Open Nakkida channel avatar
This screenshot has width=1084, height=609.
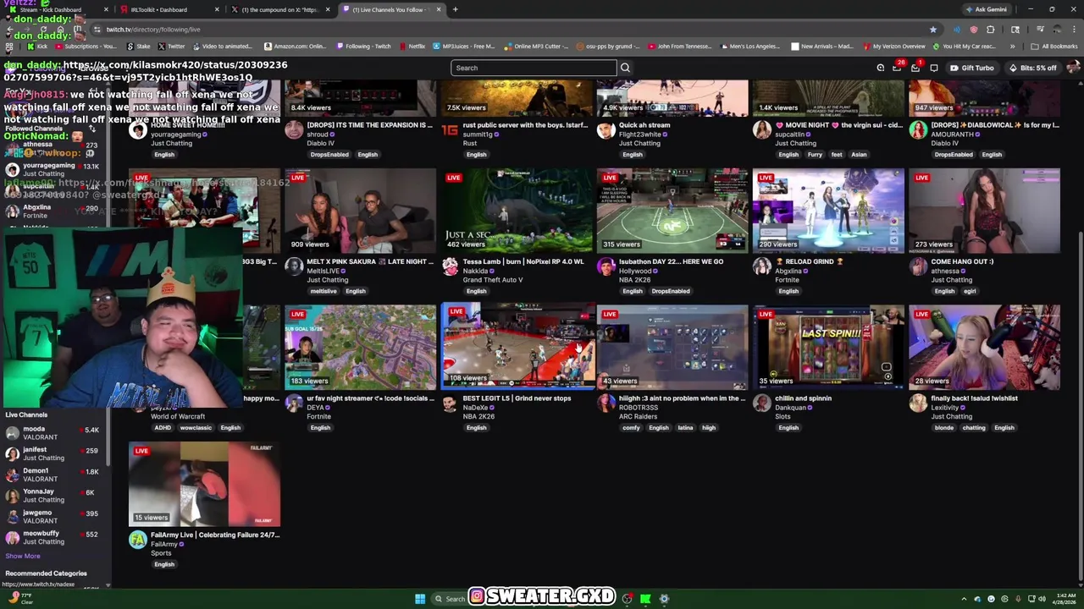pyautogui.click(x=450, y=266)
